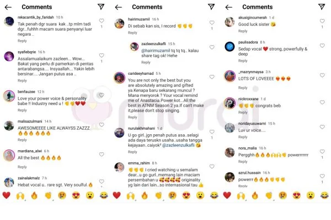The width and height of the screenshot is (331, 220).
Task: View benfauzee's profile picture
Action: [9, 96]
